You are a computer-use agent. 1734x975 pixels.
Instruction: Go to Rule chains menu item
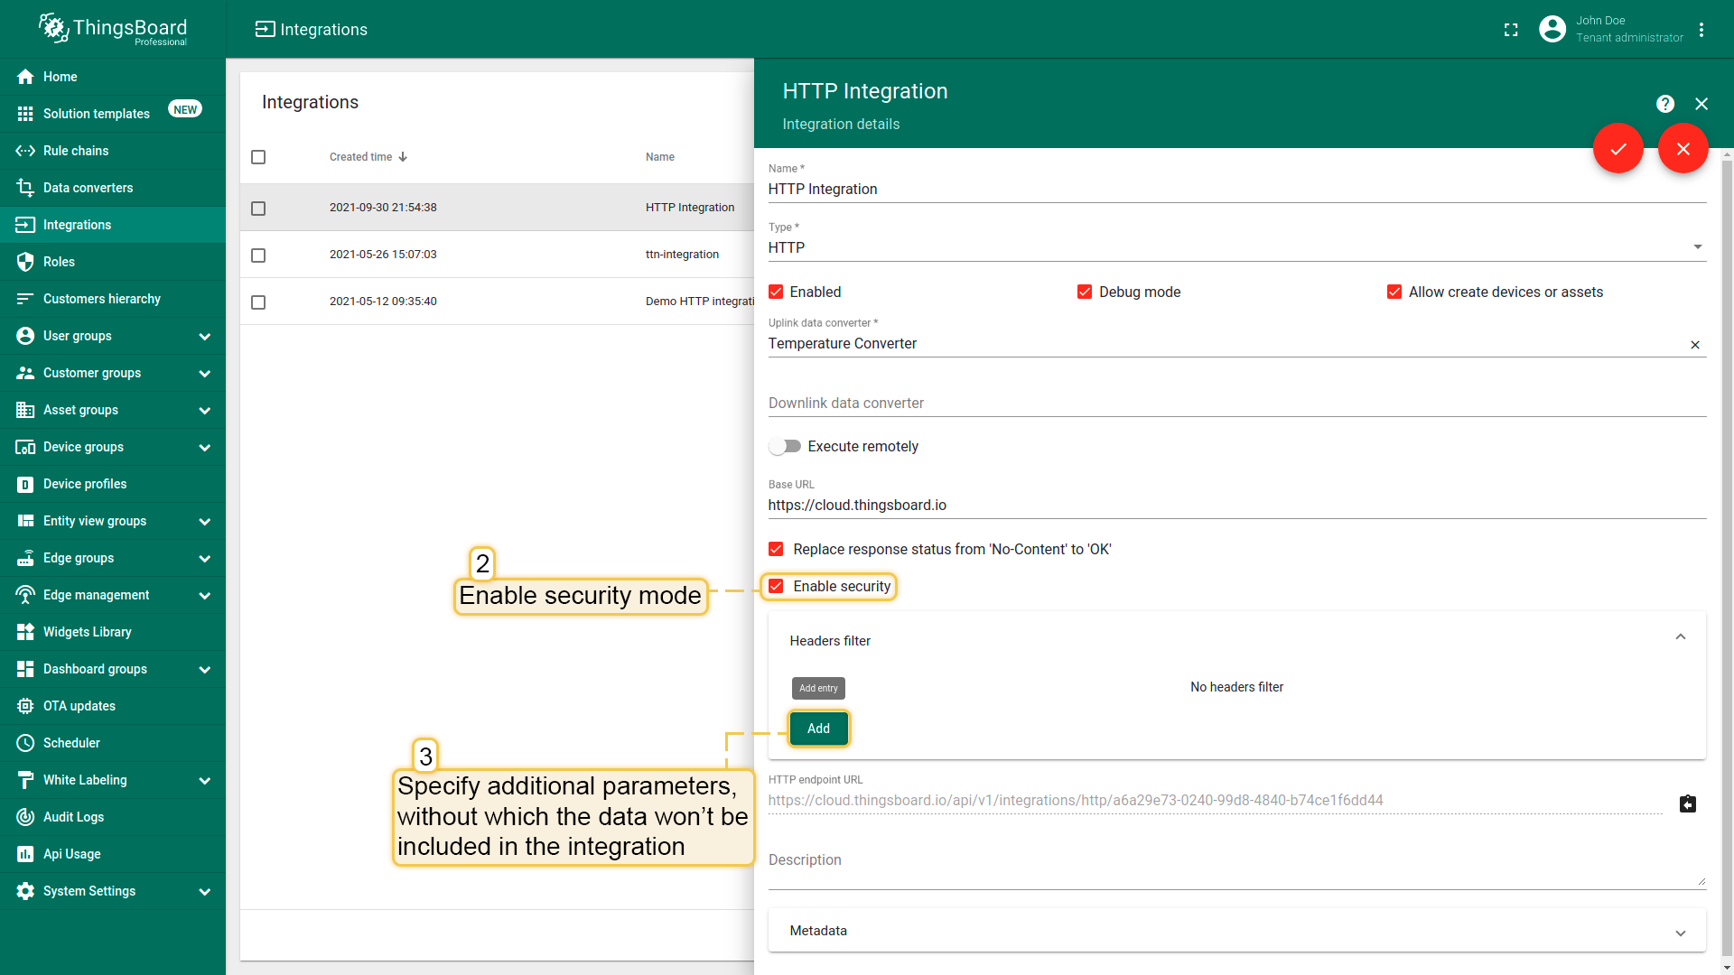point(76,151)
